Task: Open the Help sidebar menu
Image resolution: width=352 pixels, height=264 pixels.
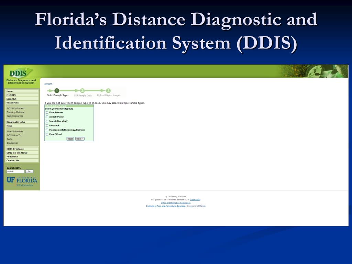Action: click(22, 126)
